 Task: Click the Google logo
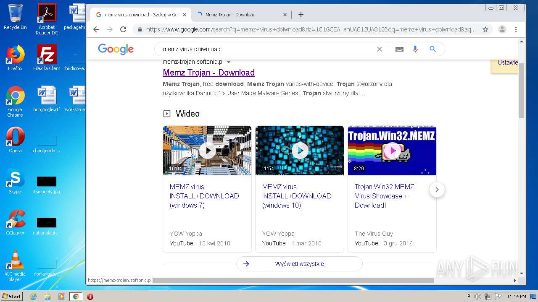coord(116,49)
